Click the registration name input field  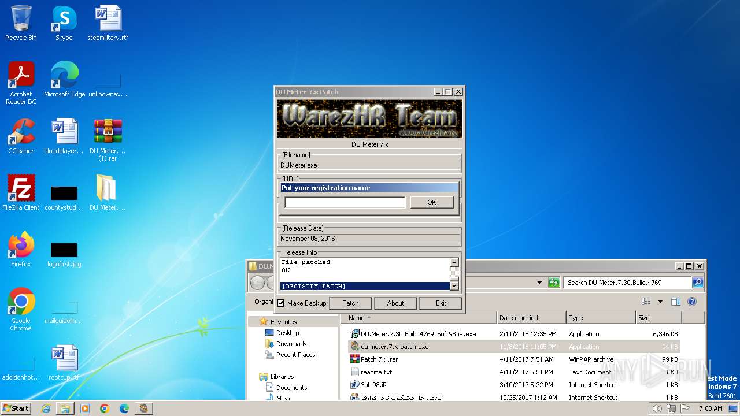pos(345,202)
